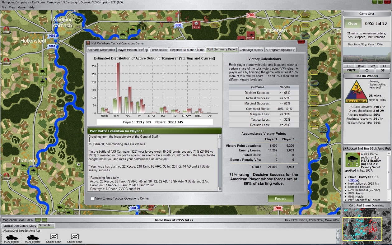This screenshot has height=245, width=392.
Task: Click the subunits list scrollbar down arrow
Action: (x=338, y=242)
